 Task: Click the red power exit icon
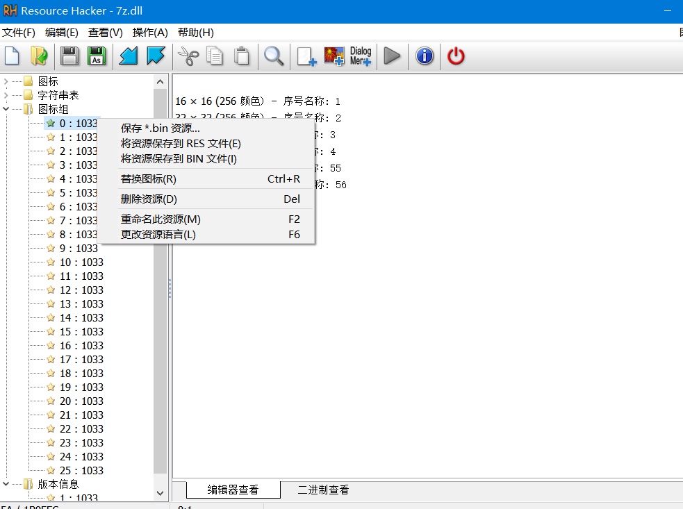click(455, 56)
